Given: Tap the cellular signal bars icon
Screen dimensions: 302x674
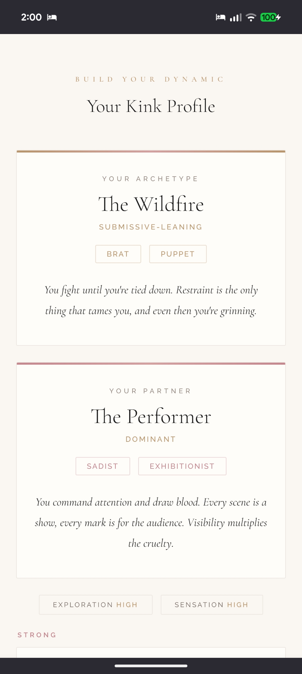Looking at the screenshot, I should pyautogui.click(x=235, y=17).
